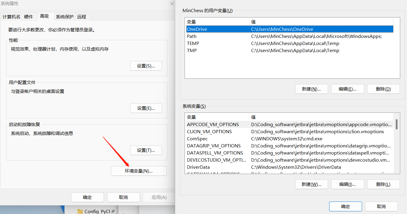
Task: Select the TEMP user variable
Action: click(290, 43)
